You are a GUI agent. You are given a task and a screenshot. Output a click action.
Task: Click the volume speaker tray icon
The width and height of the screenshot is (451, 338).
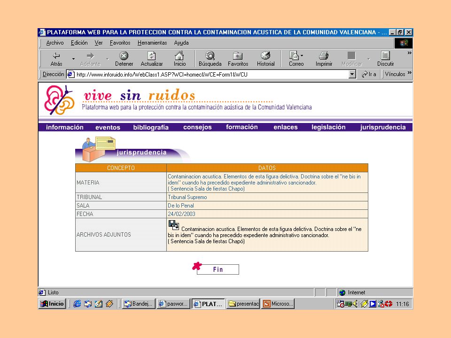356,304
